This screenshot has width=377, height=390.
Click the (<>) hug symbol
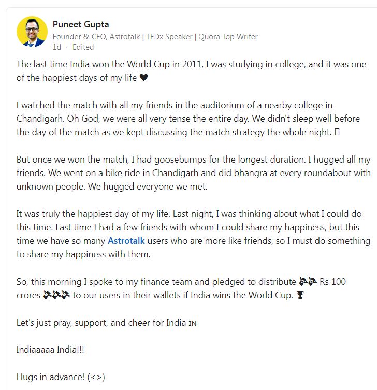click(96, 377)
